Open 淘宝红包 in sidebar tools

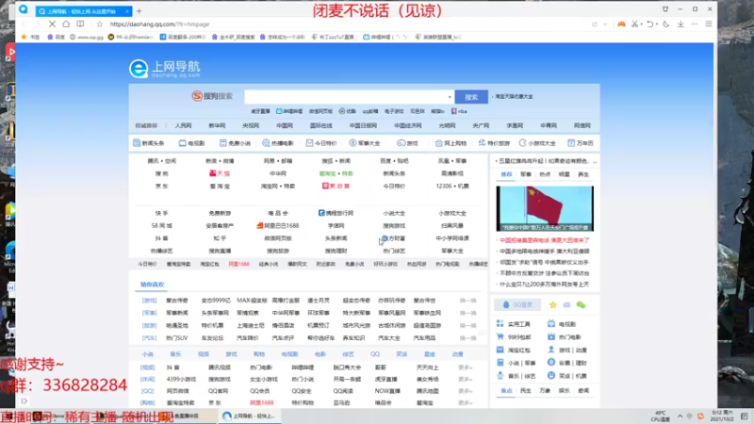[x=513, y=350]
